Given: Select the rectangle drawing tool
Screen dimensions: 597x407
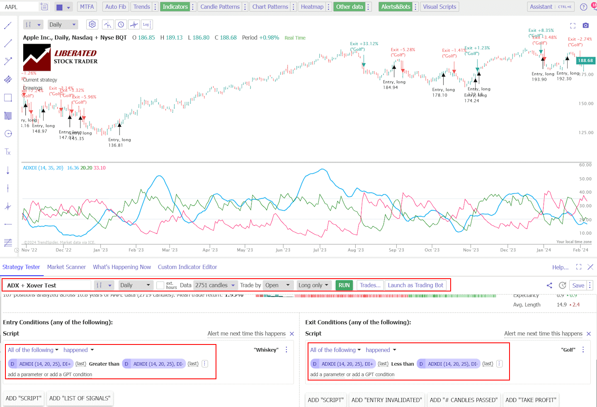Looking at the screenshot, I should [x=7, y=98].
